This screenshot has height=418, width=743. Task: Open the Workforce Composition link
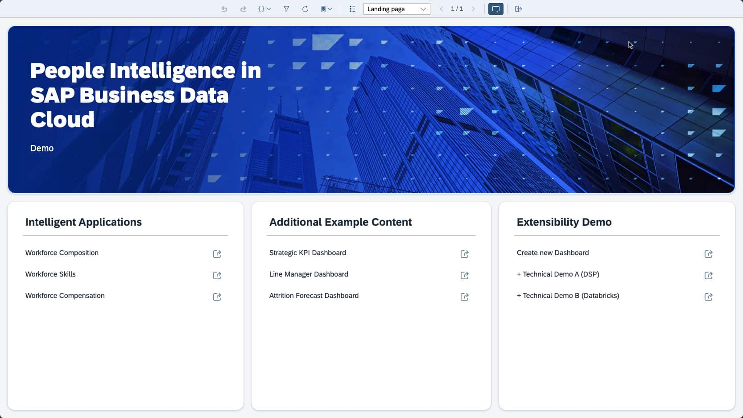tap(62, 253)
